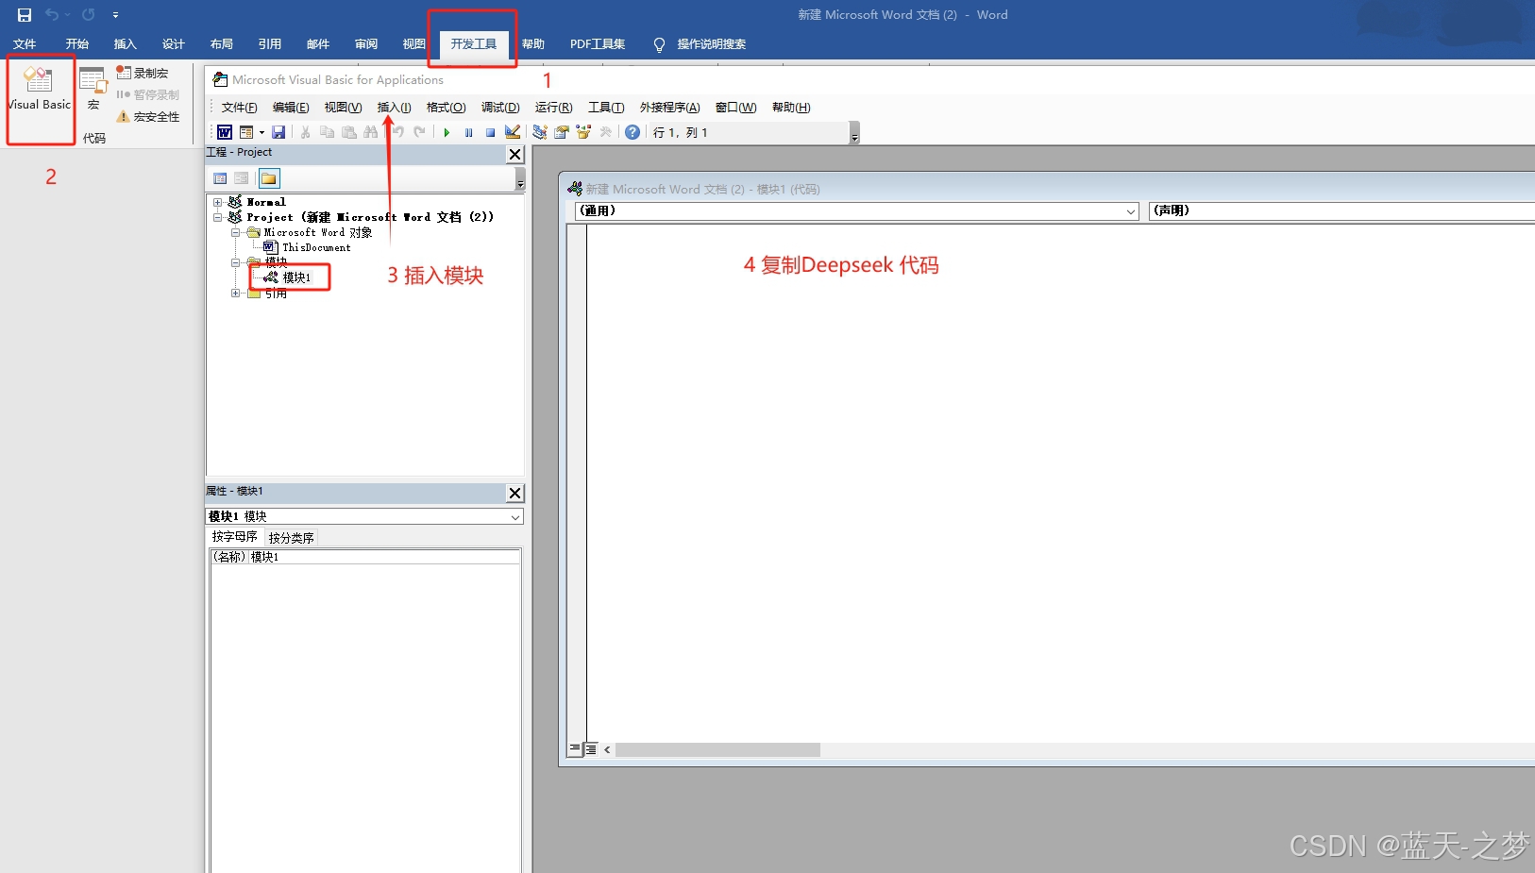
Task: Click the Find binoculars icon in VBA toolbar
Action: point(370,132)
